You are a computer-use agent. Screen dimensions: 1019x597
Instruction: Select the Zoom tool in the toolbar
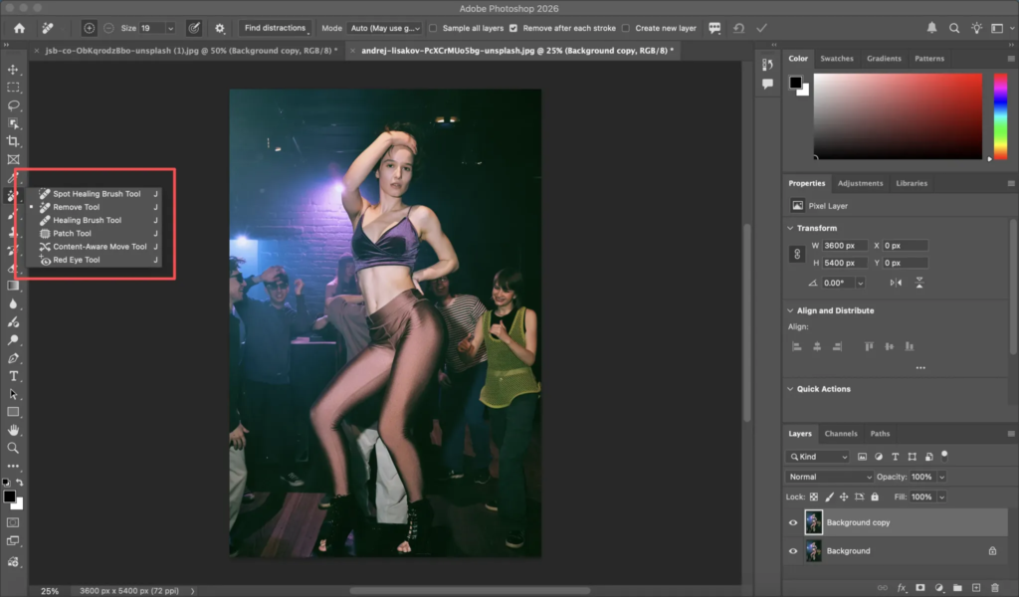(13, 448)
